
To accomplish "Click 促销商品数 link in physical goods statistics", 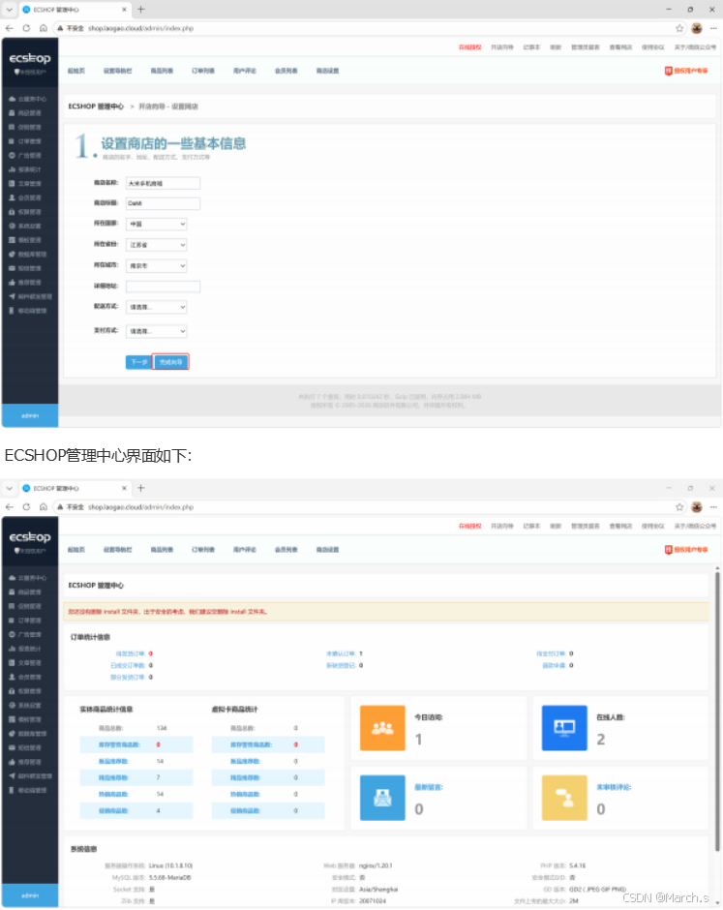I will coord(113,810).
